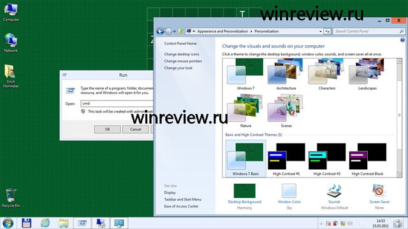Click the Search Control Panel field
This screenshot has height=229, width=408.
tap(367, 31)
